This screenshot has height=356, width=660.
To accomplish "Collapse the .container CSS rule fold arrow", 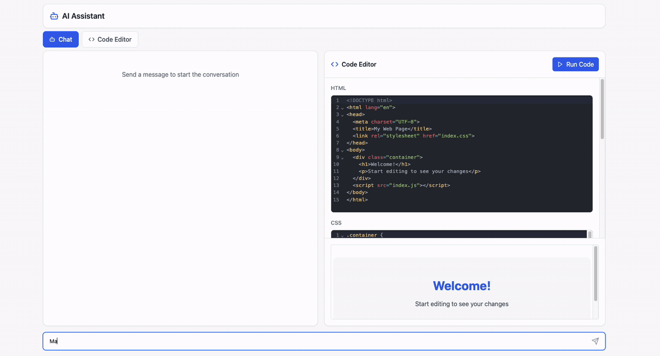I will (342, 235).
